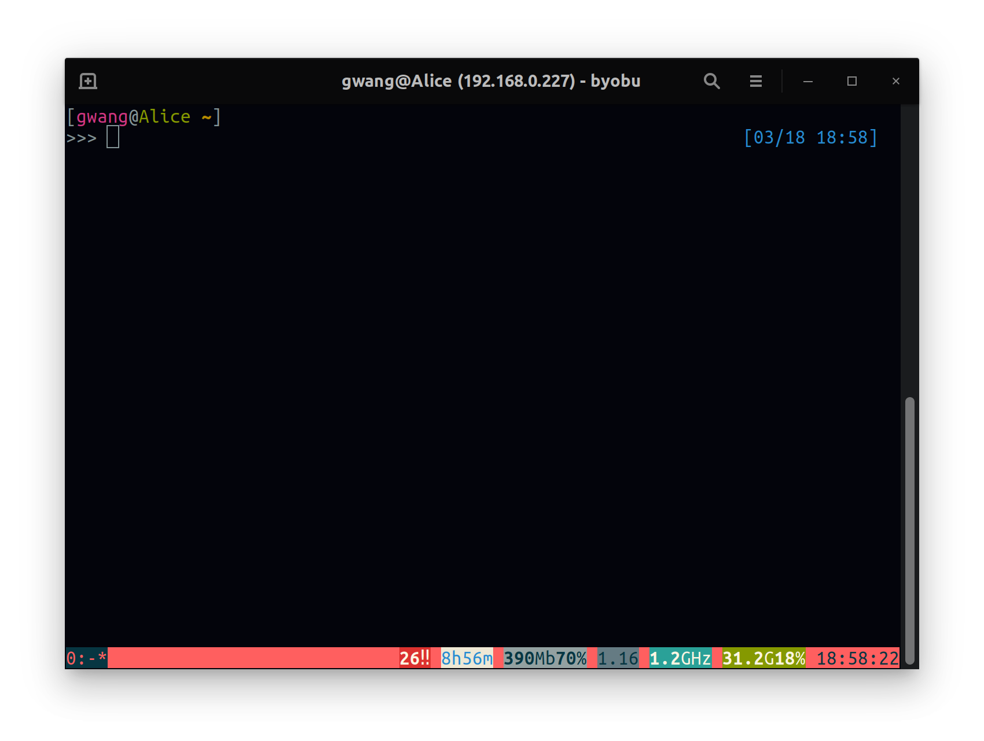Click the 31.2G18% disk usage indicator
The image size is (984, 741).
coord(763,658)
